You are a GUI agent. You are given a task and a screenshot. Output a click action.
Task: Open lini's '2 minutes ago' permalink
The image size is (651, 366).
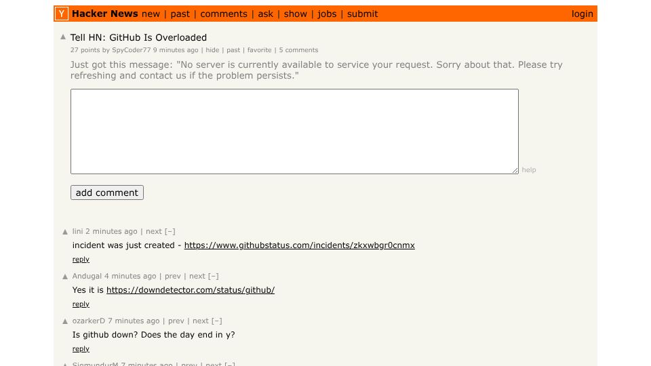111,231
